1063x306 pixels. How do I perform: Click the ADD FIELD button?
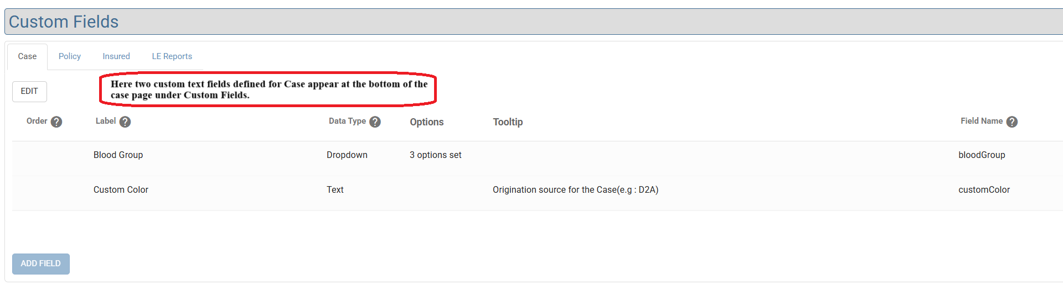[41, 264]
